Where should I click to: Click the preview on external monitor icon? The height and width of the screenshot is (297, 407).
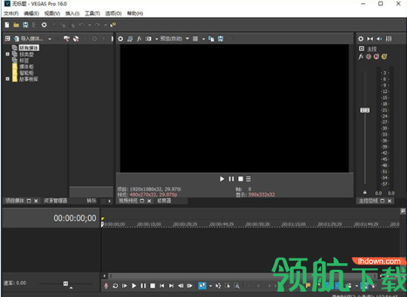tap(130, 39)
